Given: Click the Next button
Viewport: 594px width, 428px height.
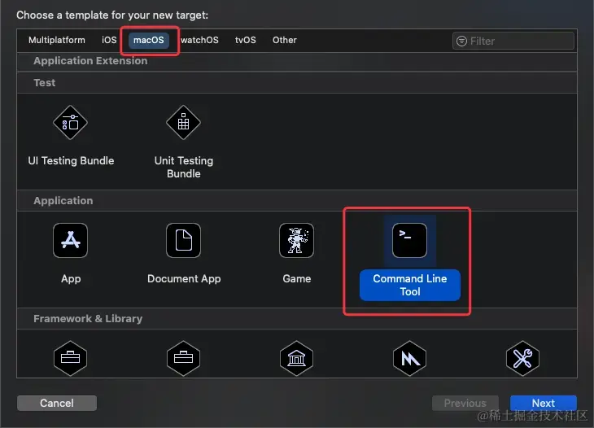Looking at the screenshot, I should pyautogui.click(x=544, y=403).
